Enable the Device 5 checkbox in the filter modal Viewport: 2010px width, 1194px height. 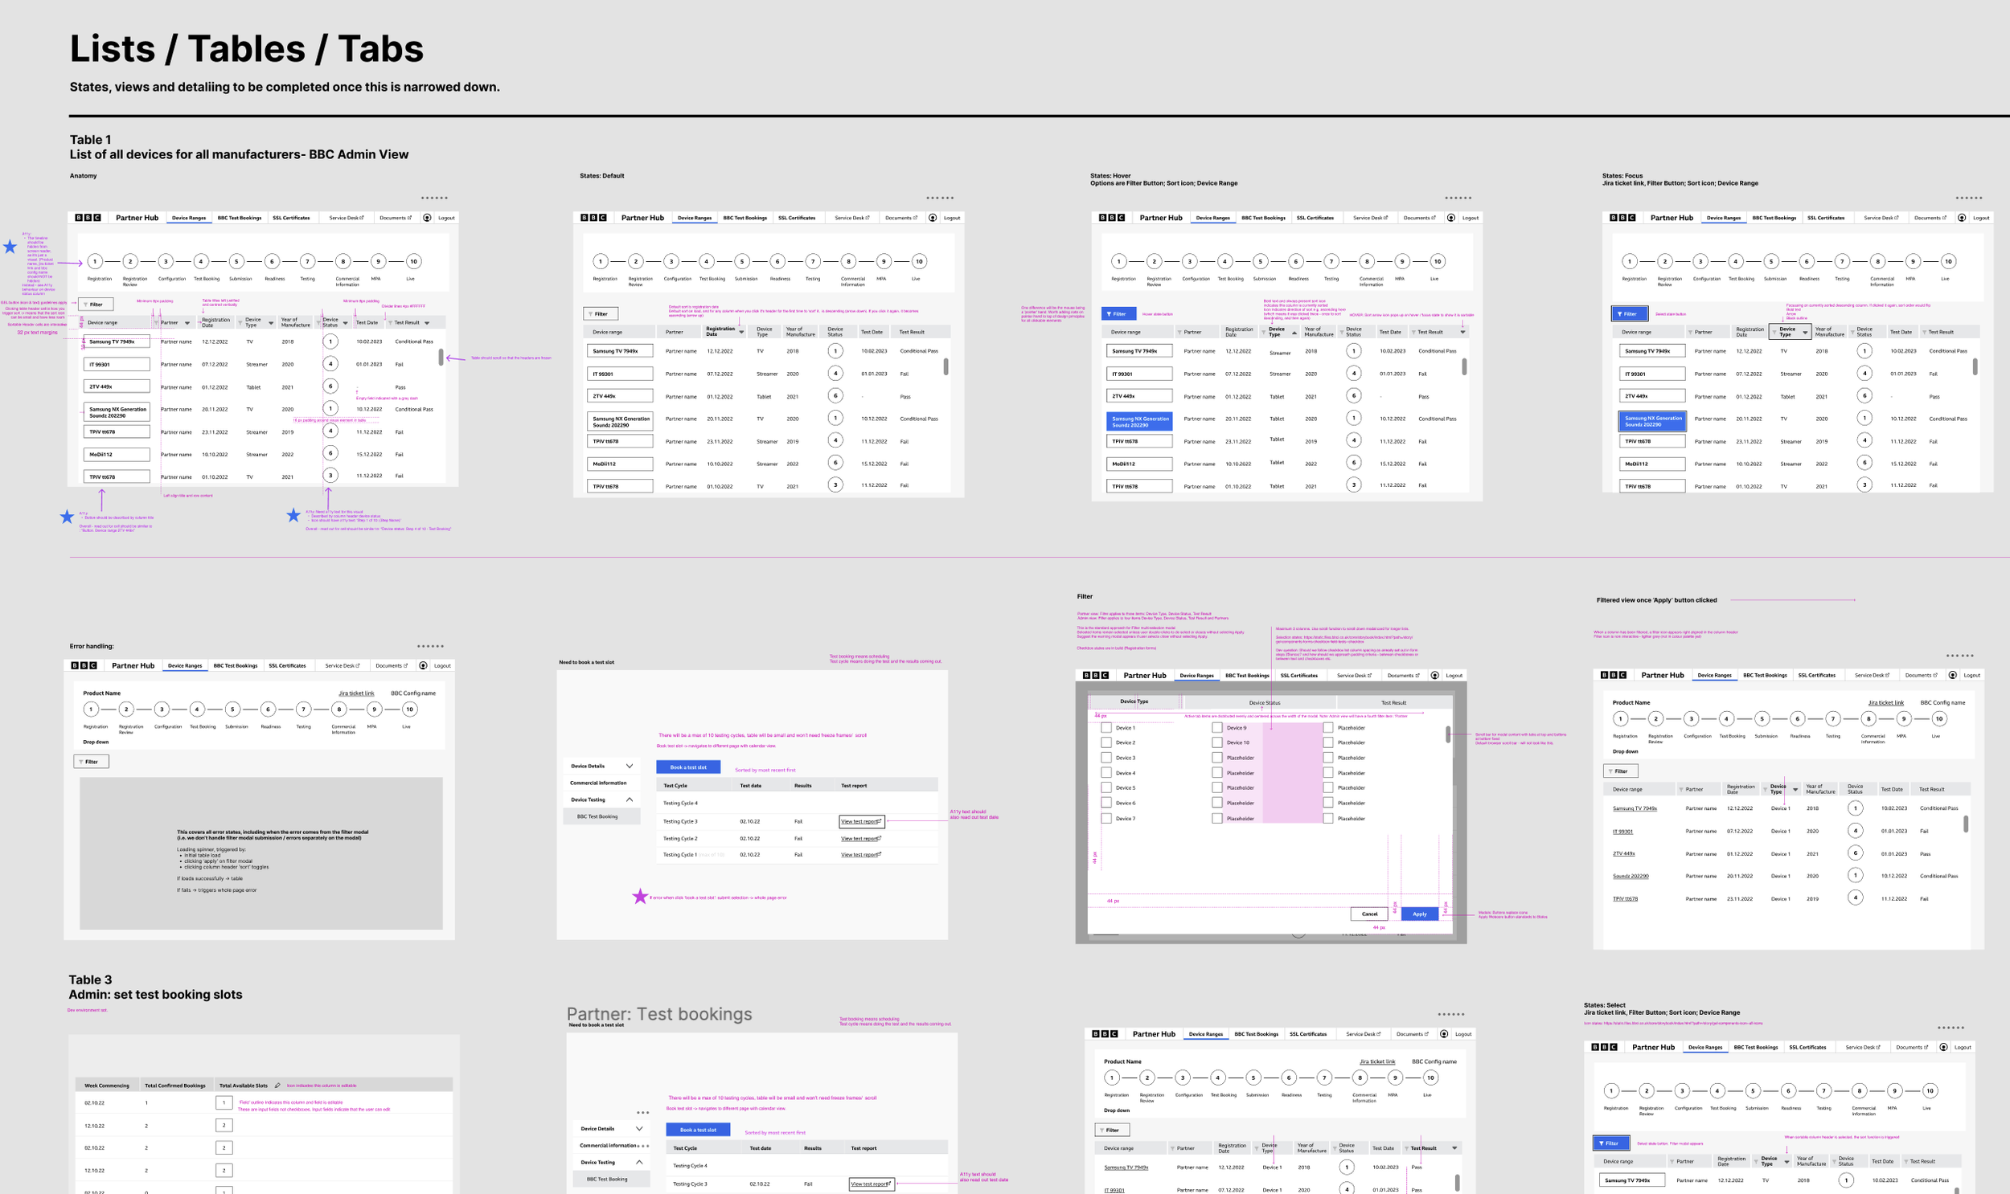1106,787
